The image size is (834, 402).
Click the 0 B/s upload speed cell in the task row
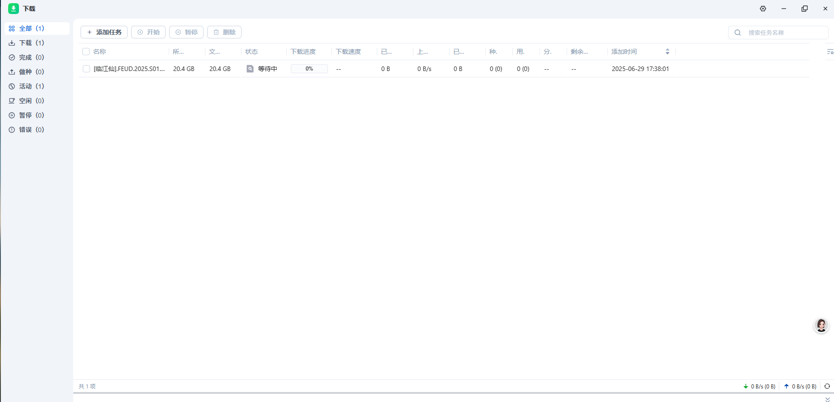click(x=424, y=69)
